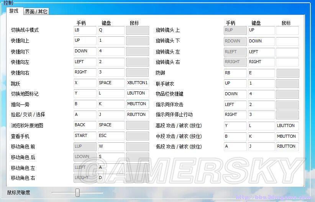Click 手柄 DOWN field for 物品栏快捷键
This screenshot has height=202, width=315.
pos(235,94)
